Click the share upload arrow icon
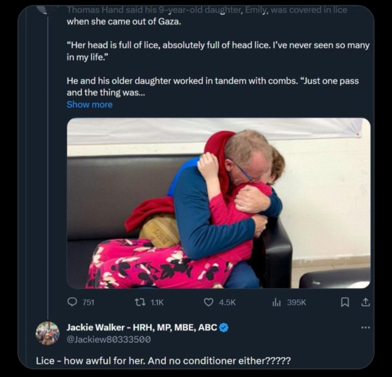 tap(365, 302)
